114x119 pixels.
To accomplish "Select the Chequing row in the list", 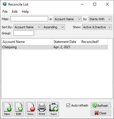I will (55, 47).
